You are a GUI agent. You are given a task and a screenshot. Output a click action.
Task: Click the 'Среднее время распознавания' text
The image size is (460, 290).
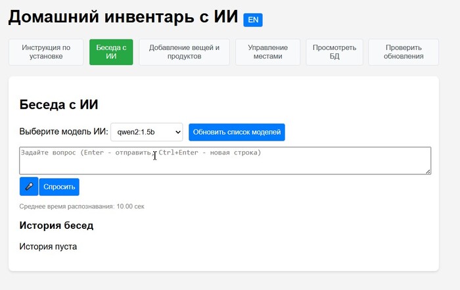[x=81, y=206]
